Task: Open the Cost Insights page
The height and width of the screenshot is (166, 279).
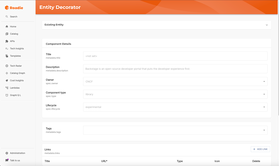Action: 17,80
